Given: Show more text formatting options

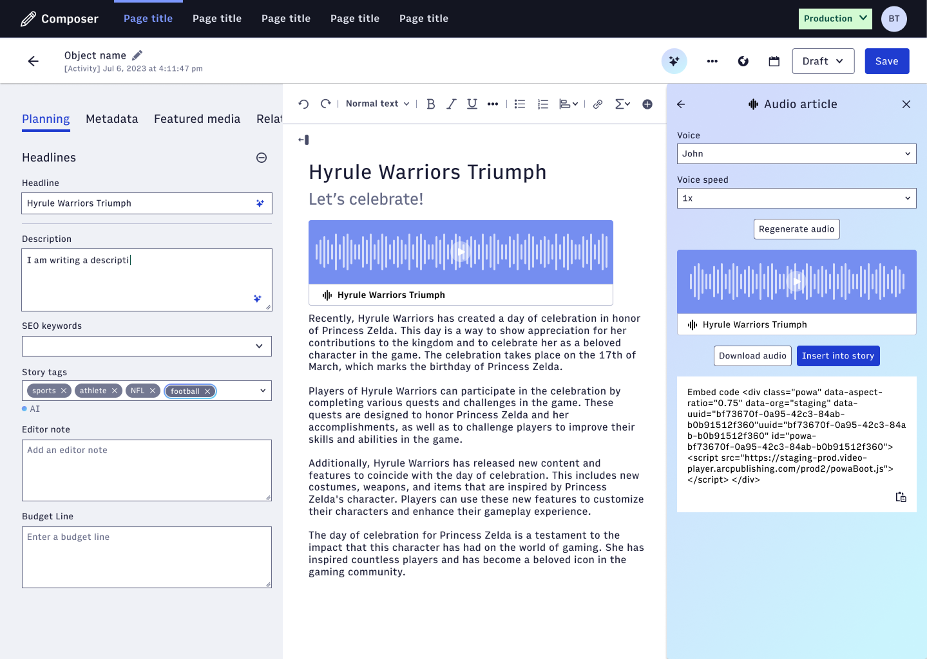Looking at the screenshot, I should (x=493, y=104).
